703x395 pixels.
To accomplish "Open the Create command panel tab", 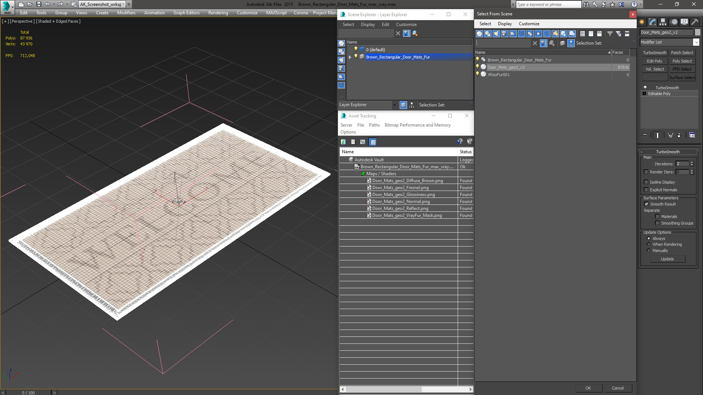I will click(642, 22).
